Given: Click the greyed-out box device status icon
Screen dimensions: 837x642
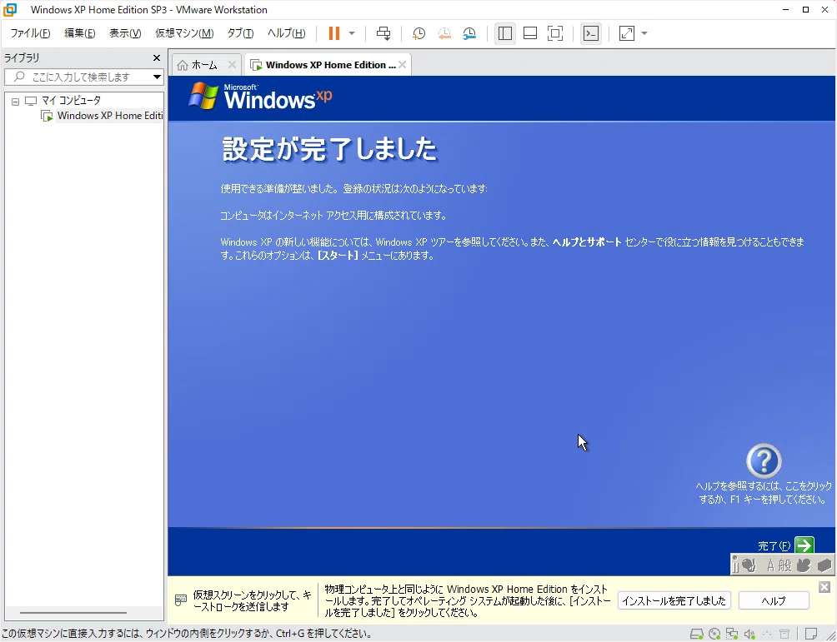Looking at the screenshot, I should [784, 634].
